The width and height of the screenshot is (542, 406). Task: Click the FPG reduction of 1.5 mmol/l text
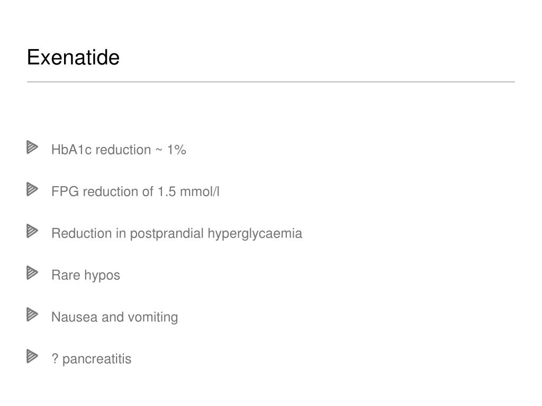(135, 191)
